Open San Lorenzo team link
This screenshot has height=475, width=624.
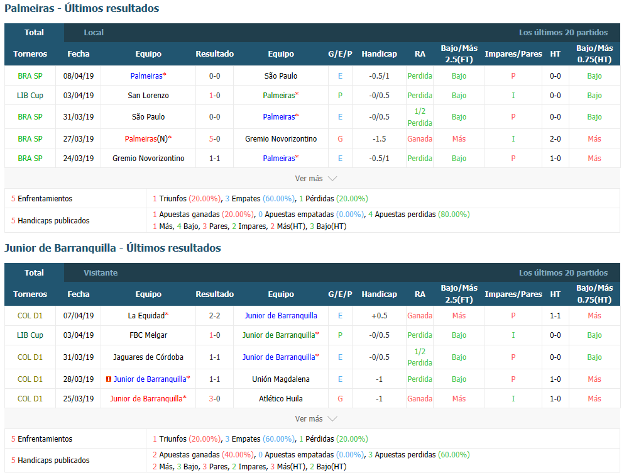coord(148,96)
